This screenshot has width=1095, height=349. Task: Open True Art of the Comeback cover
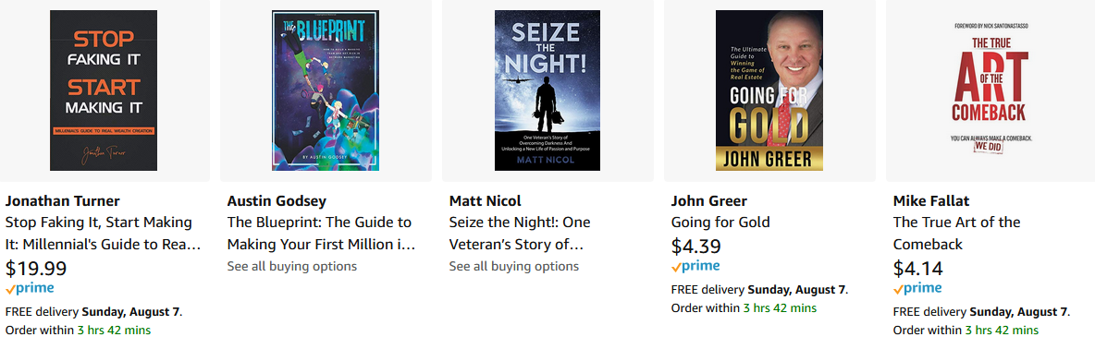(990, 90)
